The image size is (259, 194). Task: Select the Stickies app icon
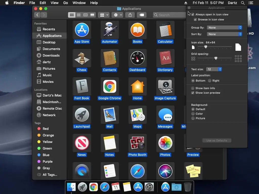[x=193, y=171]
